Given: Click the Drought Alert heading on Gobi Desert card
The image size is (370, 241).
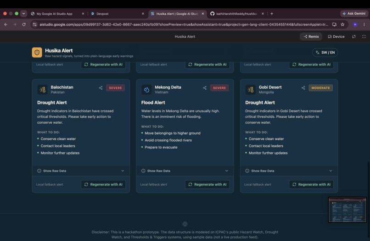Looking at the screenshot, I should (x=260, y=103).
